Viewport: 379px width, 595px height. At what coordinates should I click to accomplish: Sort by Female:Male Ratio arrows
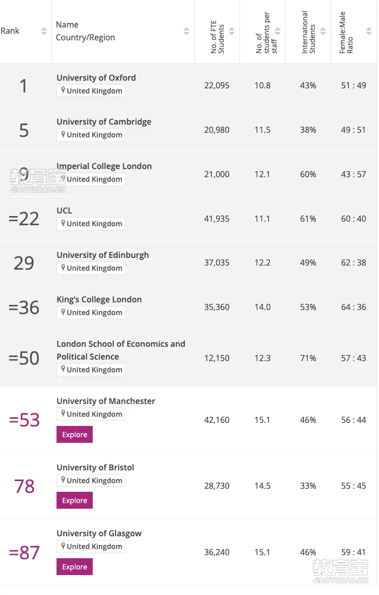(x=369, y=31)
